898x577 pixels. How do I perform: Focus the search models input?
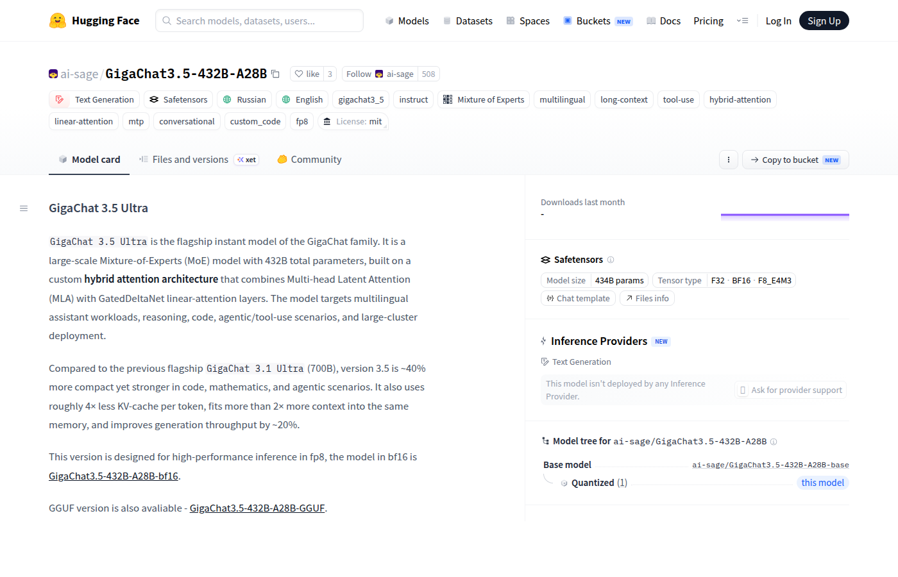point(259,21)
